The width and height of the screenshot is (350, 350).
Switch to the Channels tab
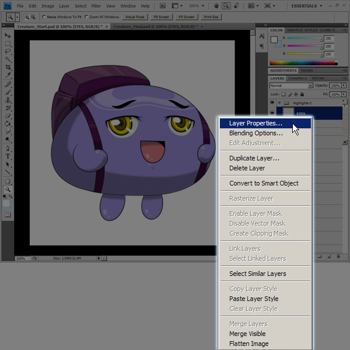tap(297, 78)
